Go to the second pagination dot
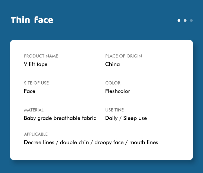203x173 pixels. coord(185,20)
